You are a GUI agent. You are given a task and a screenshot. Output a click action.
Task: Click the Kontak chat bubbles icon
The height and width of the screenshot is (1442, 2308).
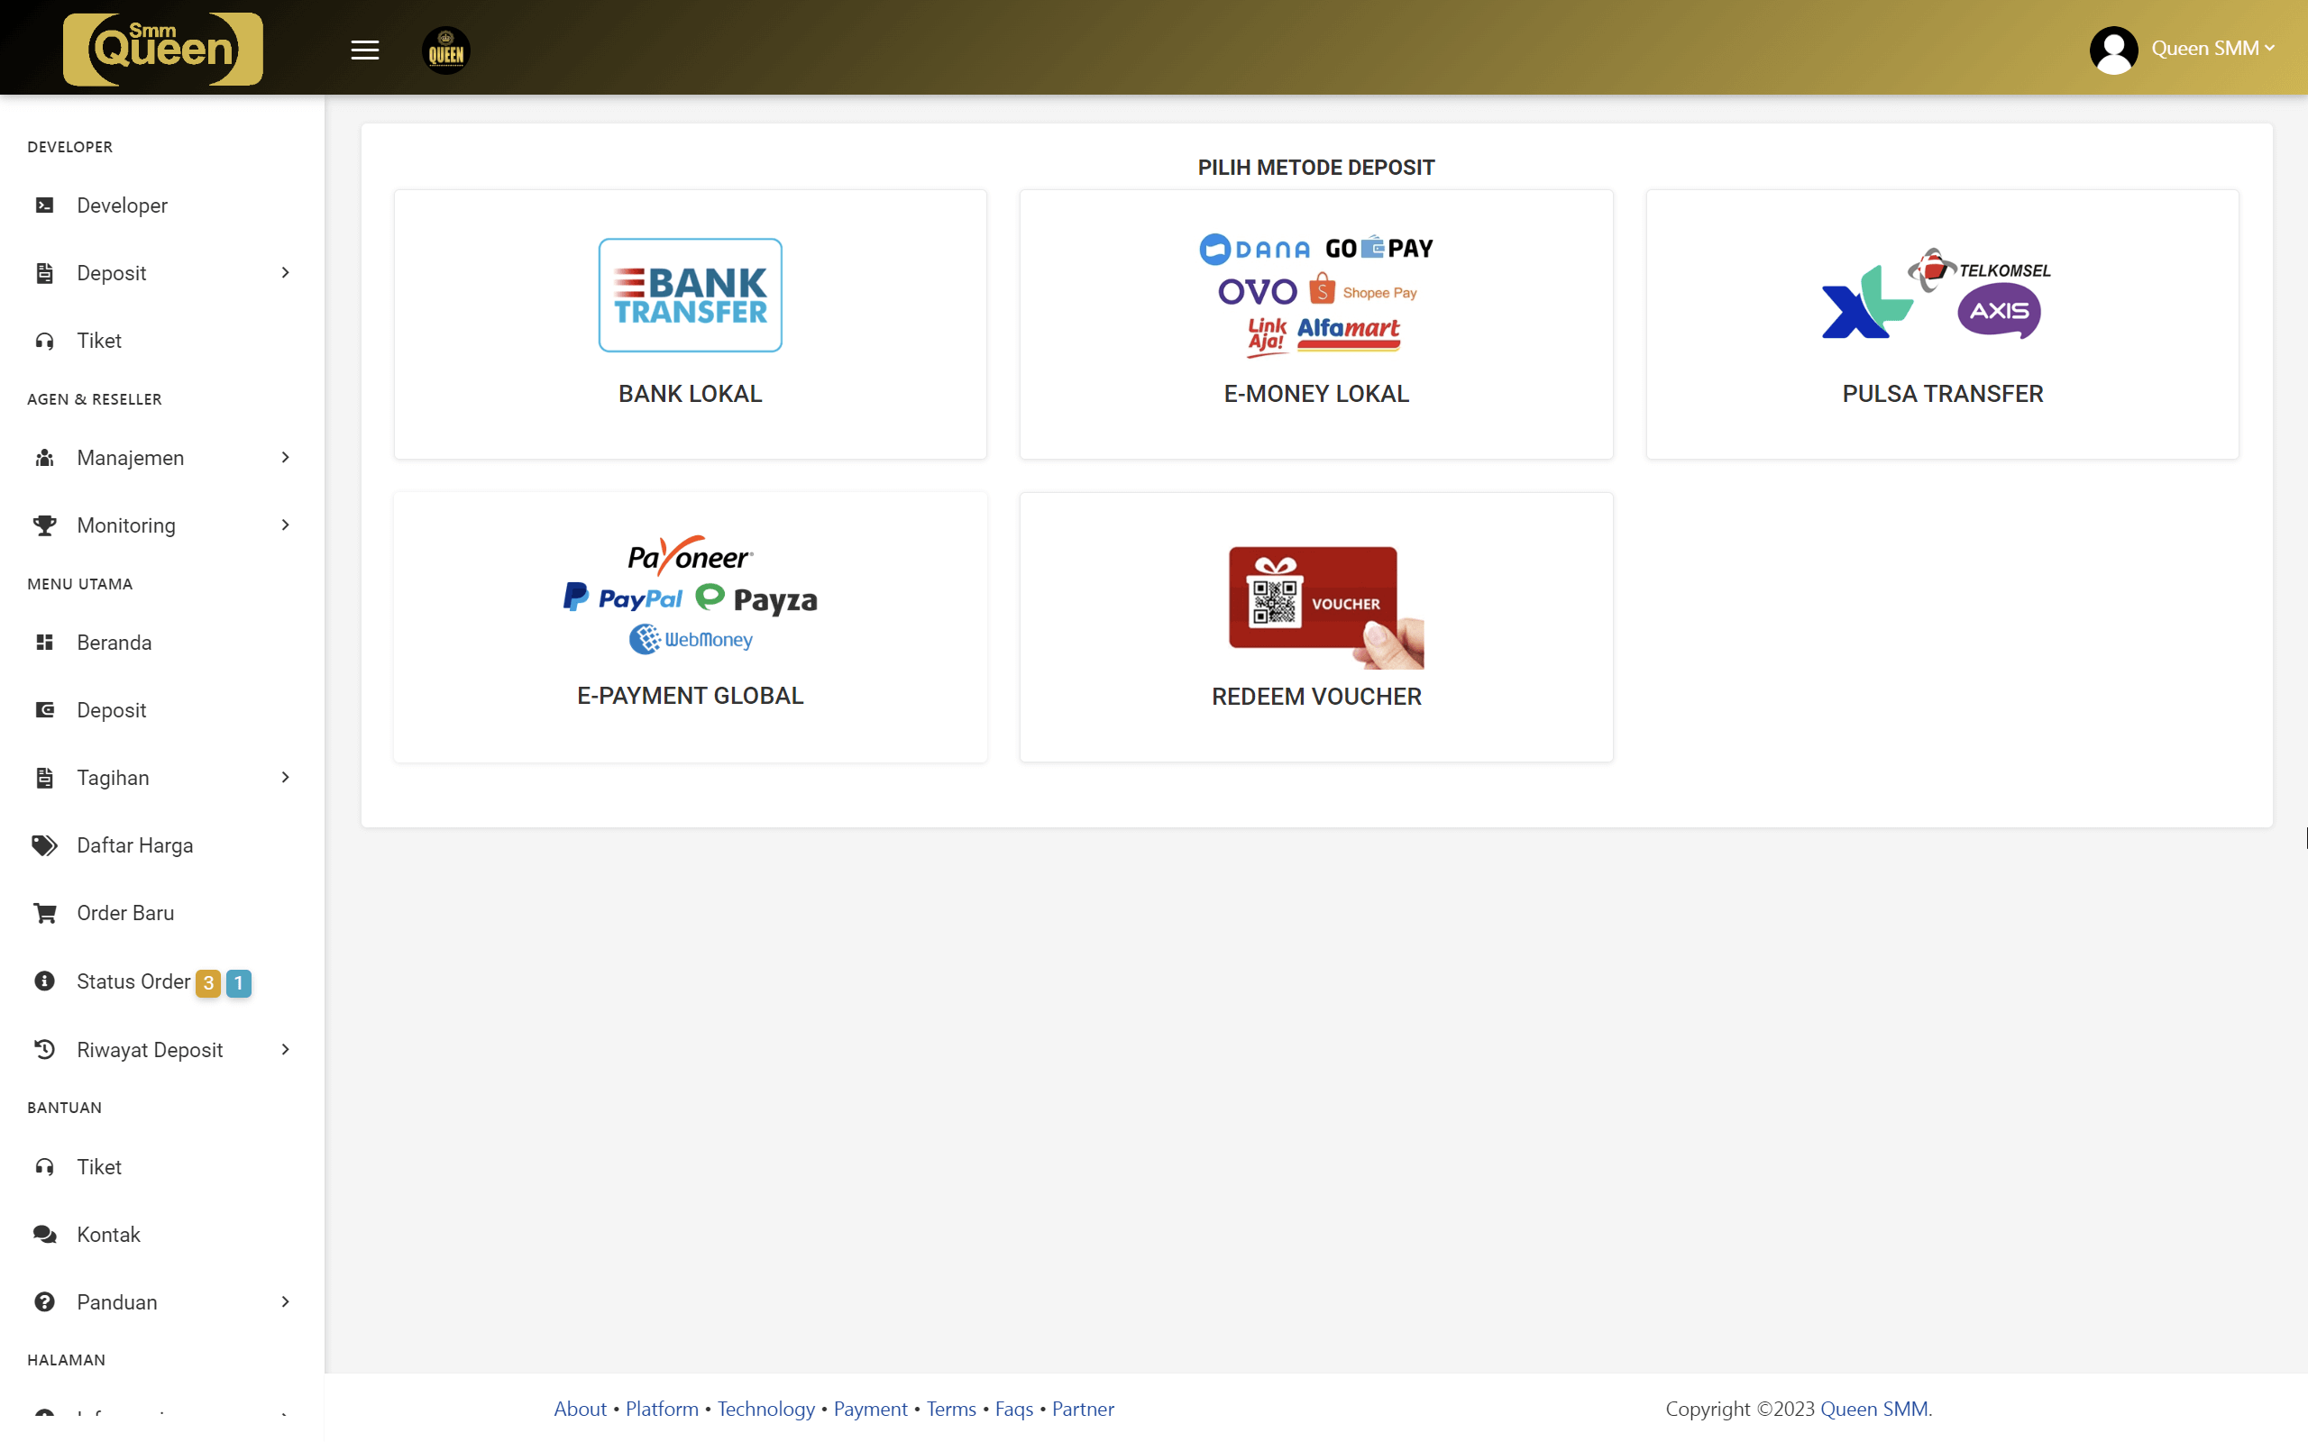click(44, 1235)
